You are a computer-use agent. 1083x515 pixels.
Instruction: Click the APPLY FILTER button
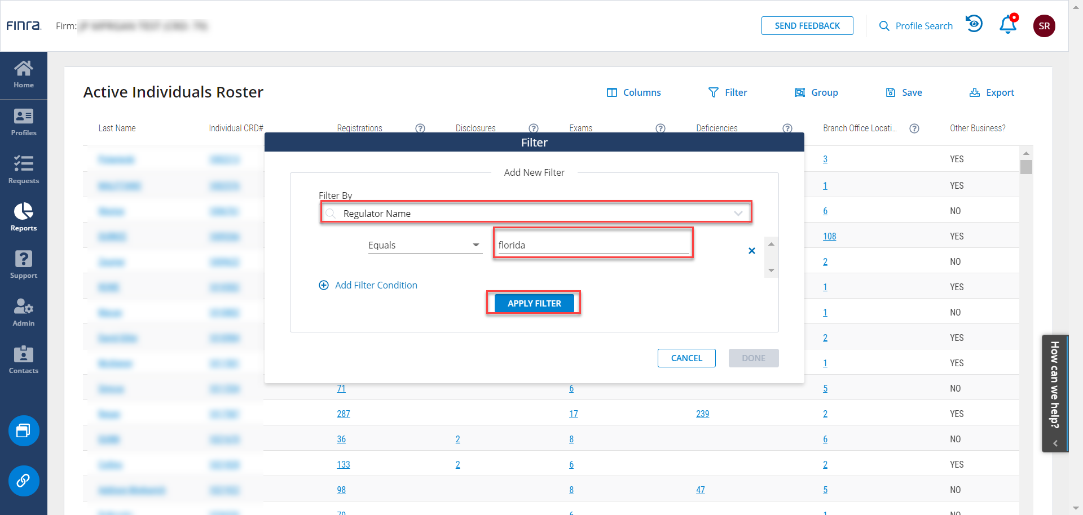click(534, 303)
